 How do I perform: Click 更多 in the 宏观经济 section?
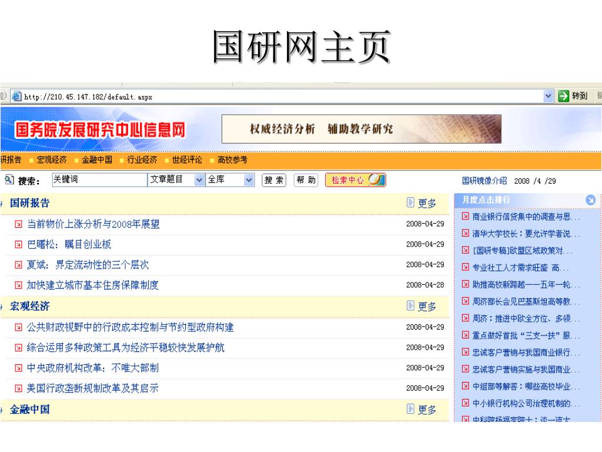(x=427, y=307)
